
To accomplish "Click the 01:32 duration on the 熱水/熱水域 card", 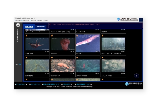I will (x=47, y=74).
